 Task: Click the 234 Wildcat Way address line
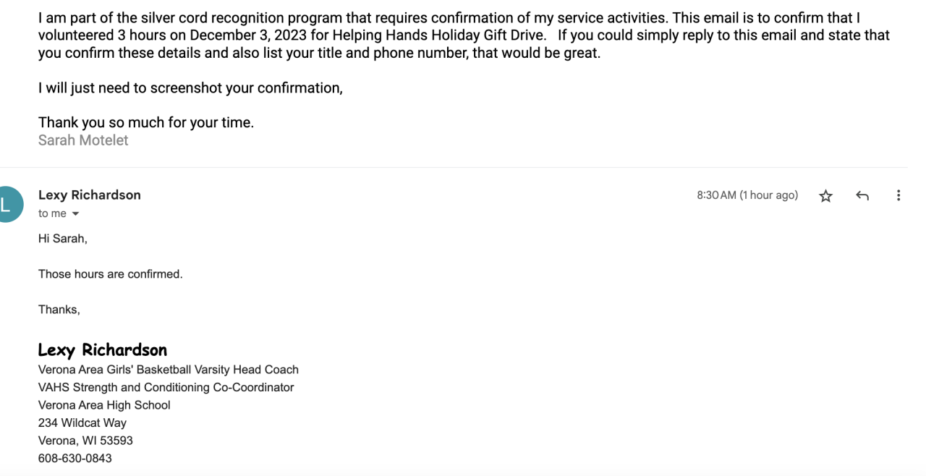[82, 422]
